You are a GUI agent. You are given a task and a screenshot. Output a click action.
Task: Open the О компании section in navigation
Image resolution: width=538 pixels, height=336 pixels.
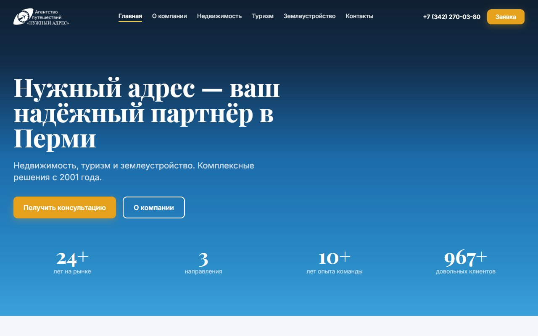(169, 16)
